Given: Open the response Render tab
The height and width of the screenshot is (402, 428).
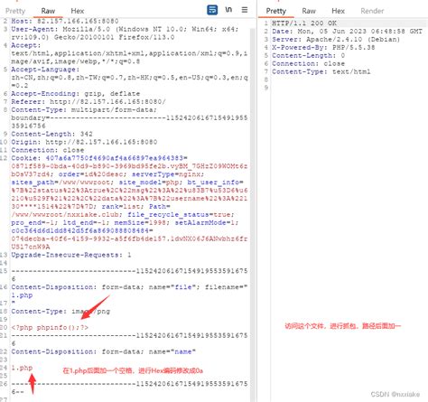Looking at the screenshot, I should pos(372,11).
